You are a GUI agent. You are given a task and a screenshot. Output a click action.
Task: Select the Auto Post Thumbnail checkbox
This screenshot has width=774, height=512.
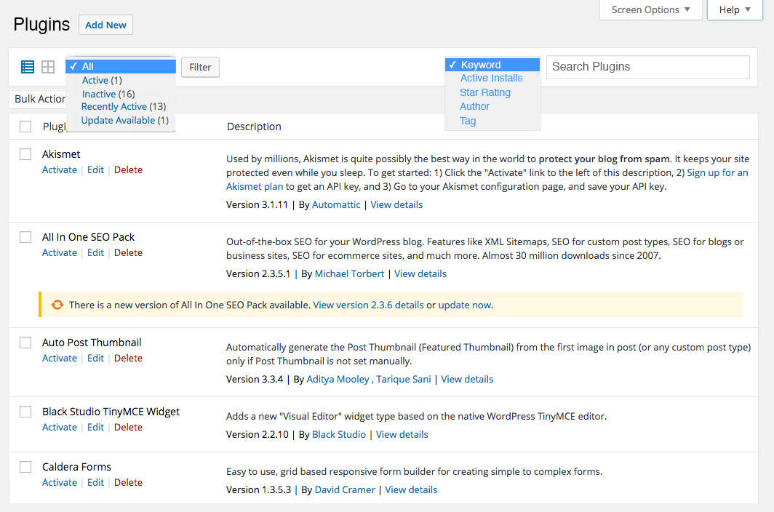(25, 343)
